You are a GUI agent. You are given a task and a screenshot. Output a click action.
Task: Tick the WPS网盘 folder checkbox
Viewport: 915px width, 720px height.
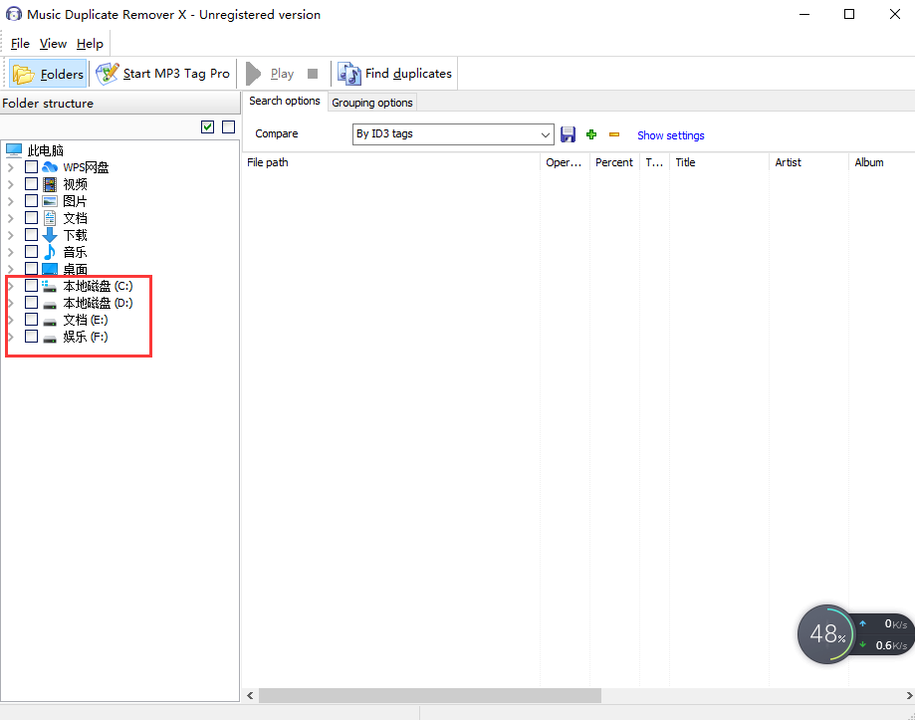pyautogui.click(x=32, y=167)
